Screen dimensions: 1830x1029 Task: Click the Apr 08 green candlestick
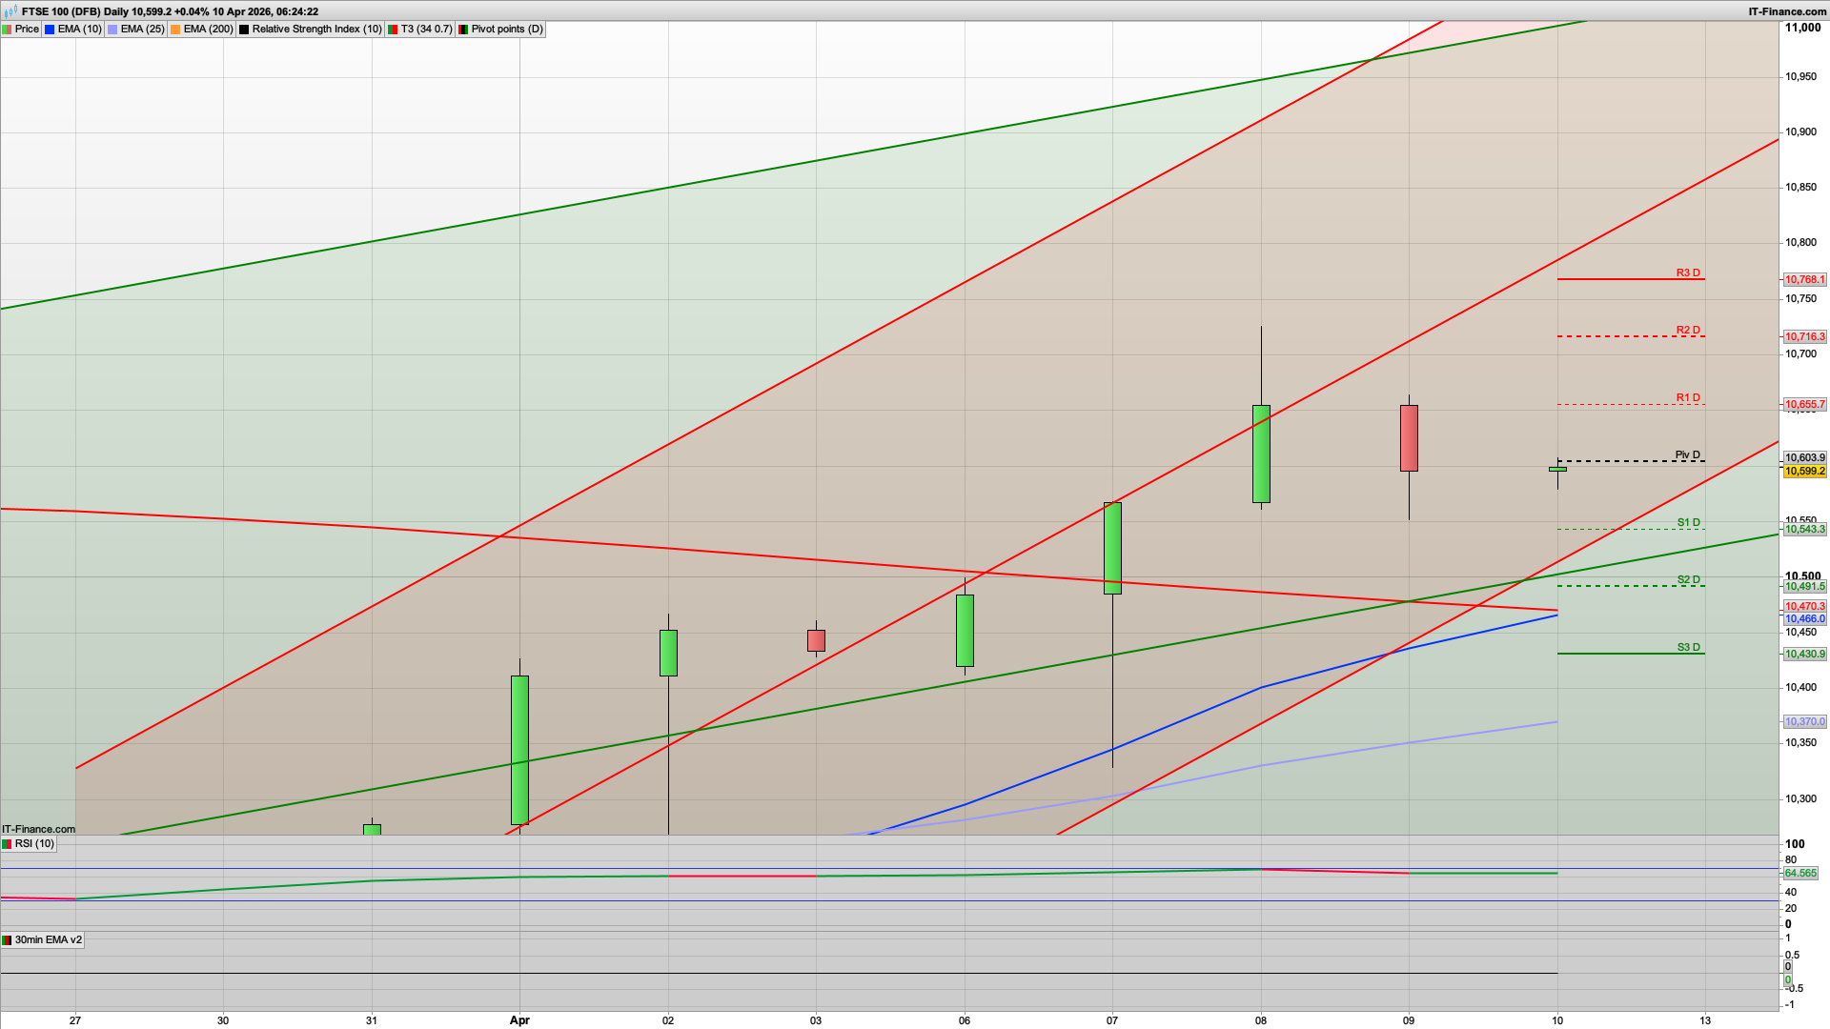pos(1260,453)
